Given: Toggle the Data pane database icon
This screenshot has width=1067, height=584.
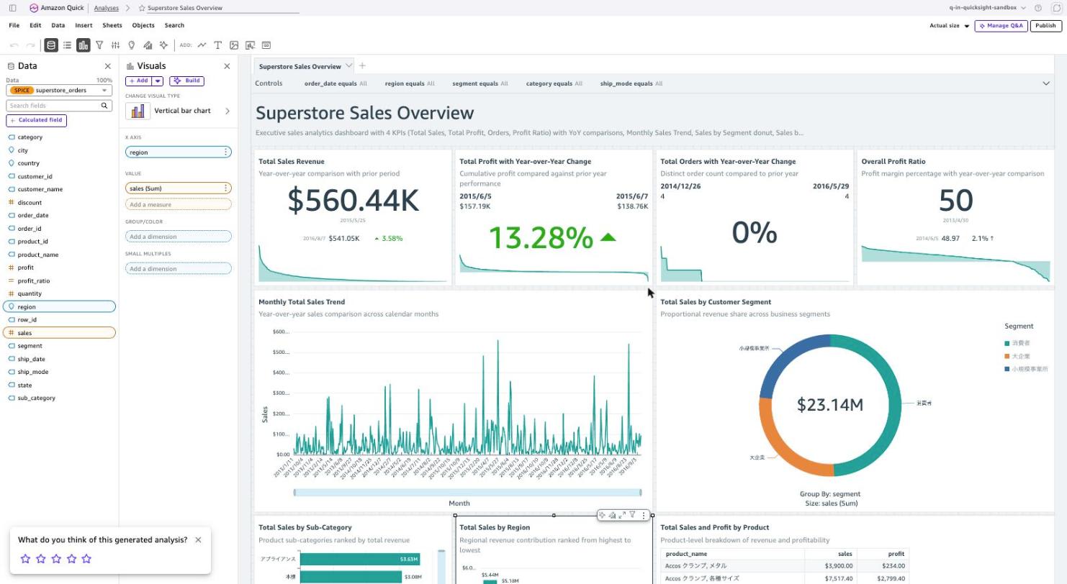Looking at the screenshot, I should point(51,45).
